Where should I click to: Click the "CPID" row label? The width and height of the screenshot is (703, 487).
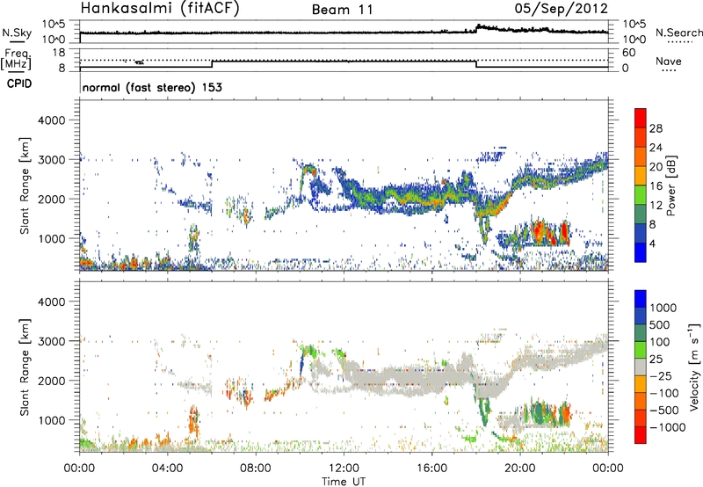click(19, 84)
